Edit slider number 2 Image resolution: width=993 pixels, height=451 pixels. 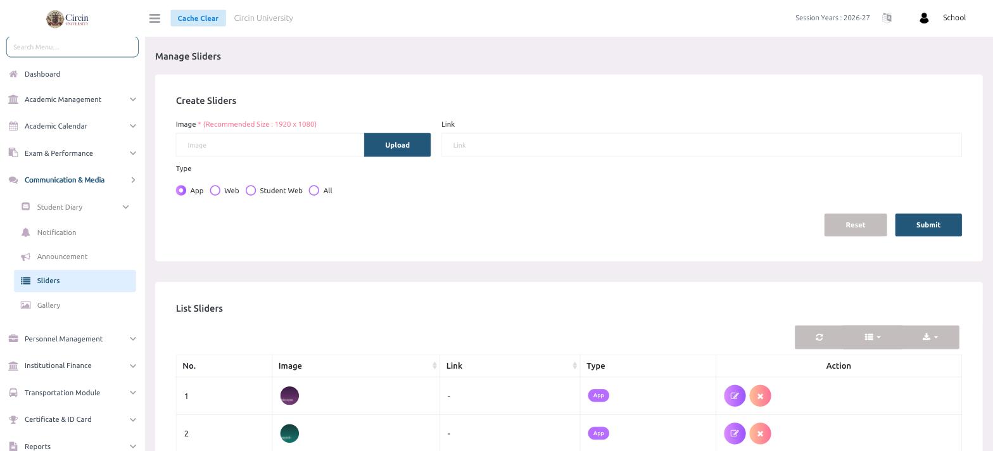point(735,434)
